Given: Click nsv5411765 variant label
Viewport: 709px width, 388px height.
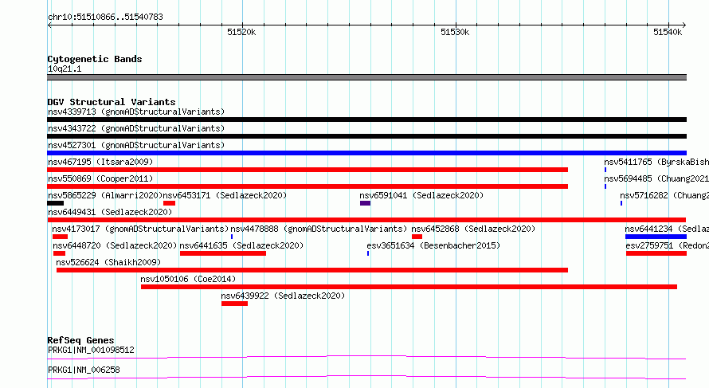Looking at the screenshot, I should tap(656, 162).
